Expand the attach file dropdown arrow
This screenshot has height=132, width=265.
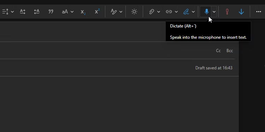tap(159, 12)
